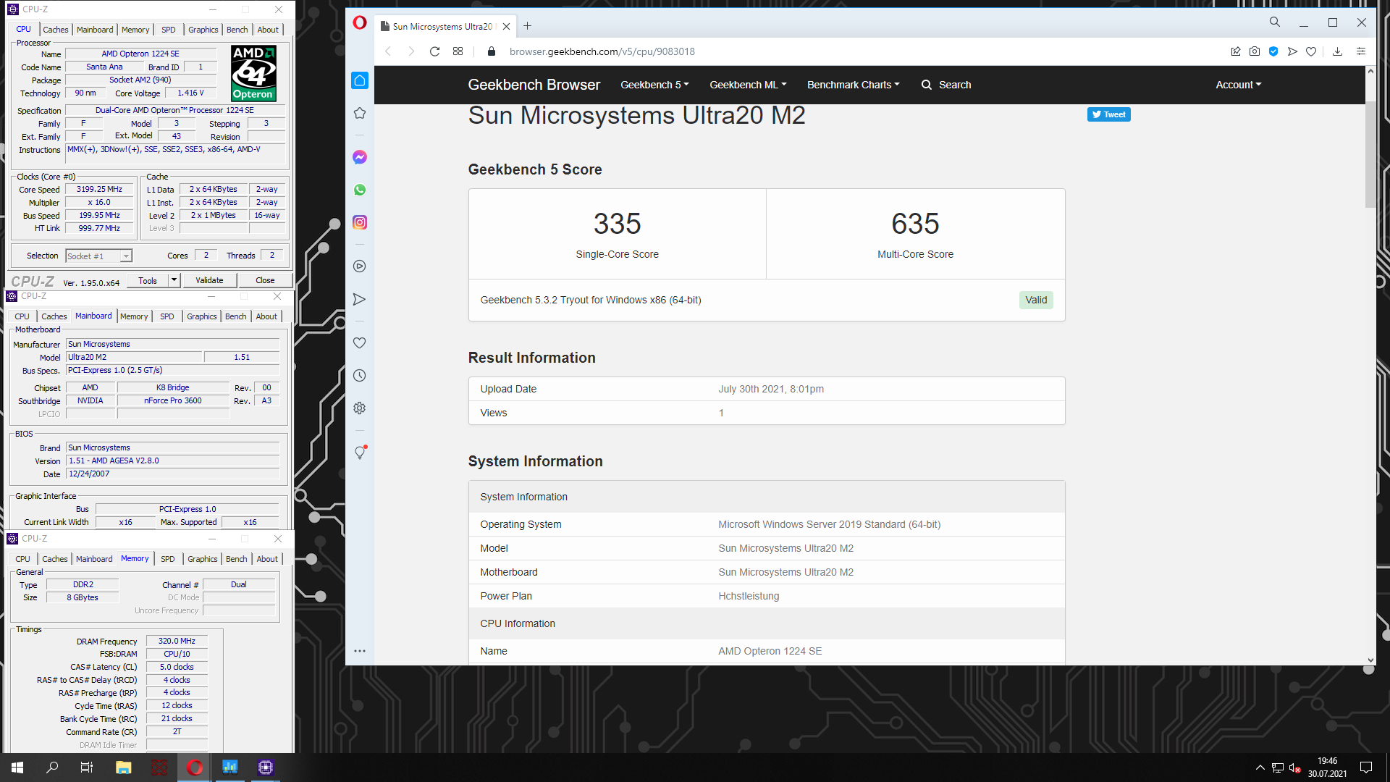
Task: Open the Downloads icon in Opera toolbar
Action: 1337,51
